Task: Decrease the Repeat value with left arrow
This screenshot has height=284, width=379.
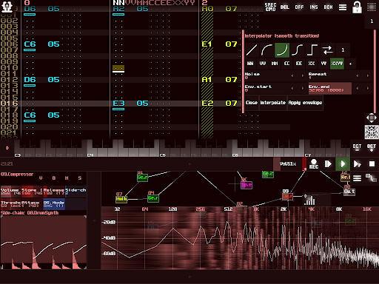Action: click(x=358, y=75)
